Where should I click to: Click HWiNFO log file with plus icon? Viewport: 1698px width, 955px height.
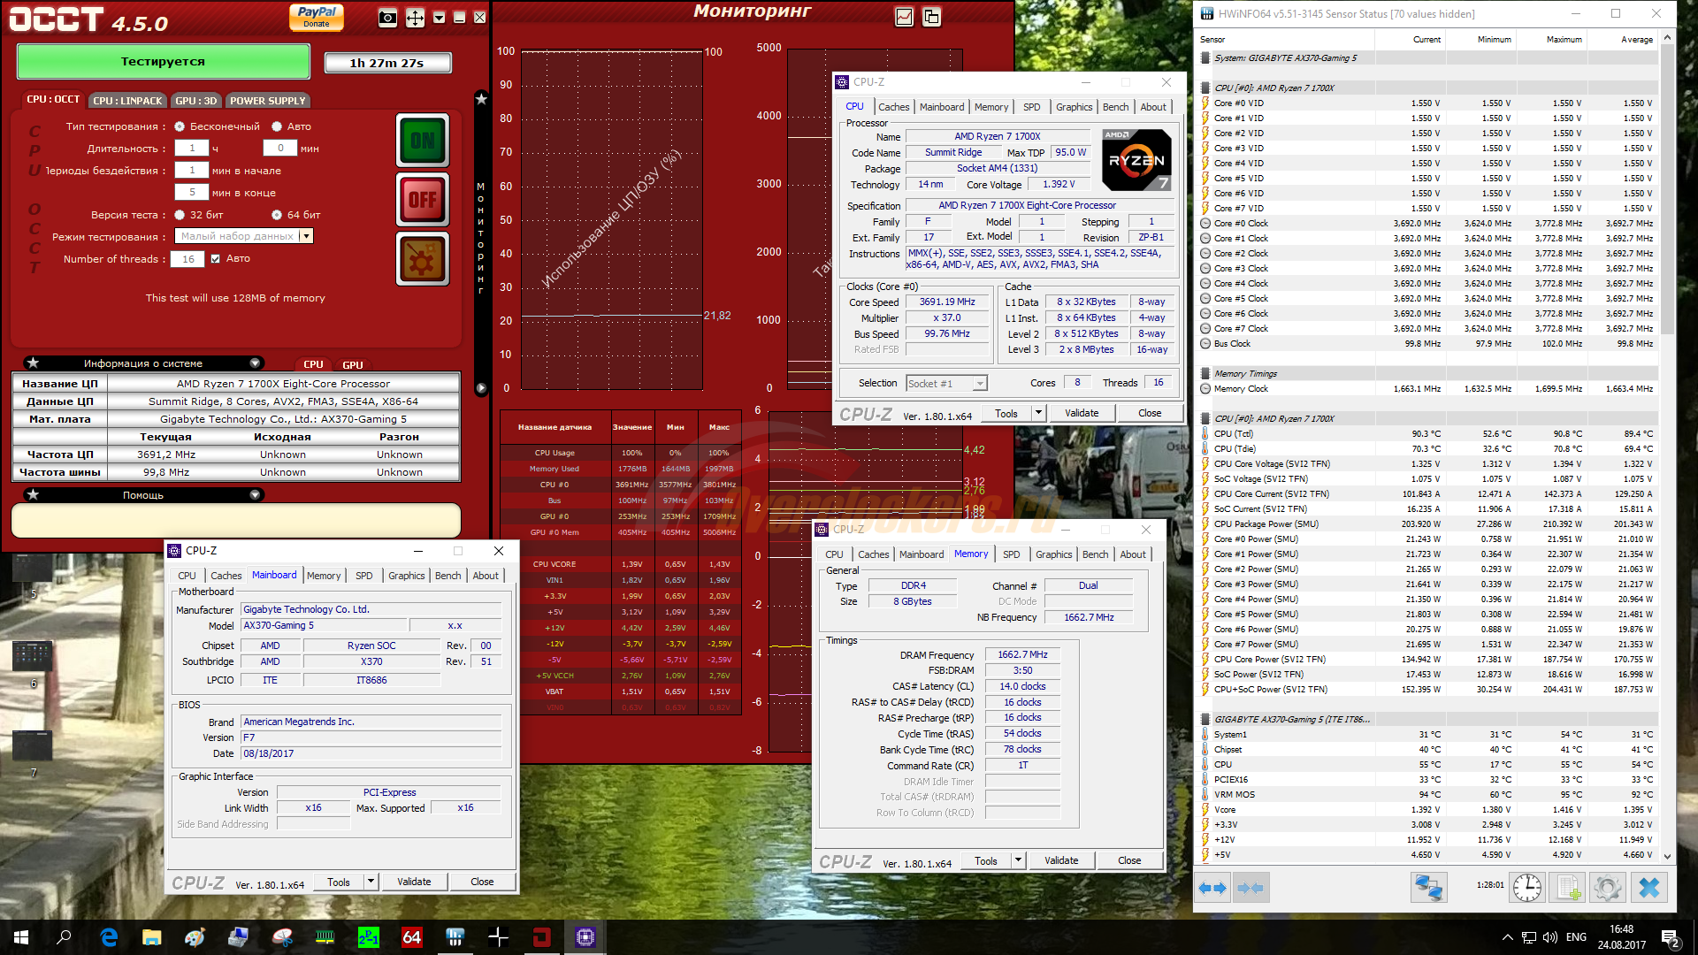pos(1568,887)
